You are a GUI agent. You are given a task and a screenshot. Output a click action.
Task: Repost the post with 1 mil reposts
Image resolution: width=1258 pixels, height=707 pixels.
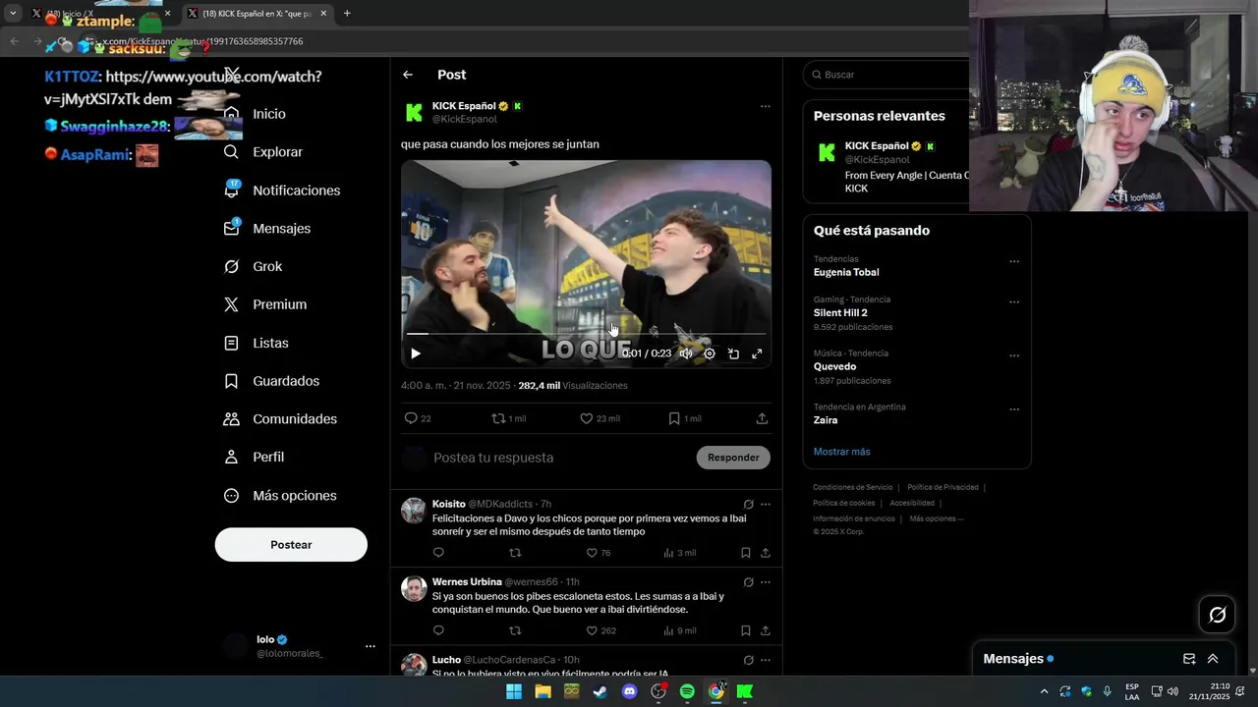click(x=498, y=418)
